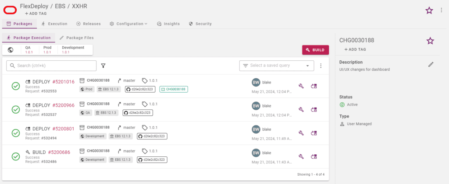449x184 pixels.
Task: Click Development chip in DEPLOY #5200801 row
Action: pos(93,136)
